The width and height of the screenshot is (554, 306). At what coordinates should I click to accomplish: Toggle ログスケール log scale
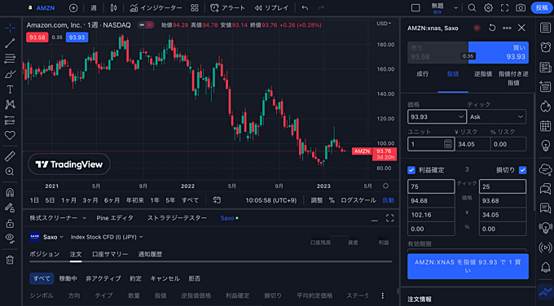click(x=358, y=200)
